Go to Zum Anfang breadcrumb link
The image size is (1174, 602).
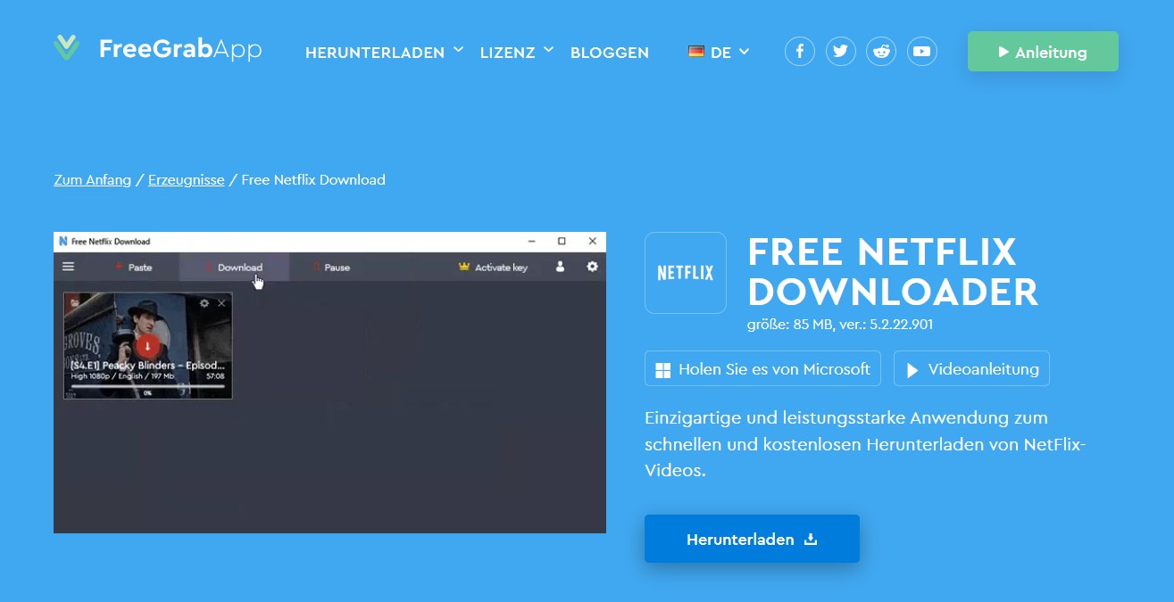pos(93,180)
